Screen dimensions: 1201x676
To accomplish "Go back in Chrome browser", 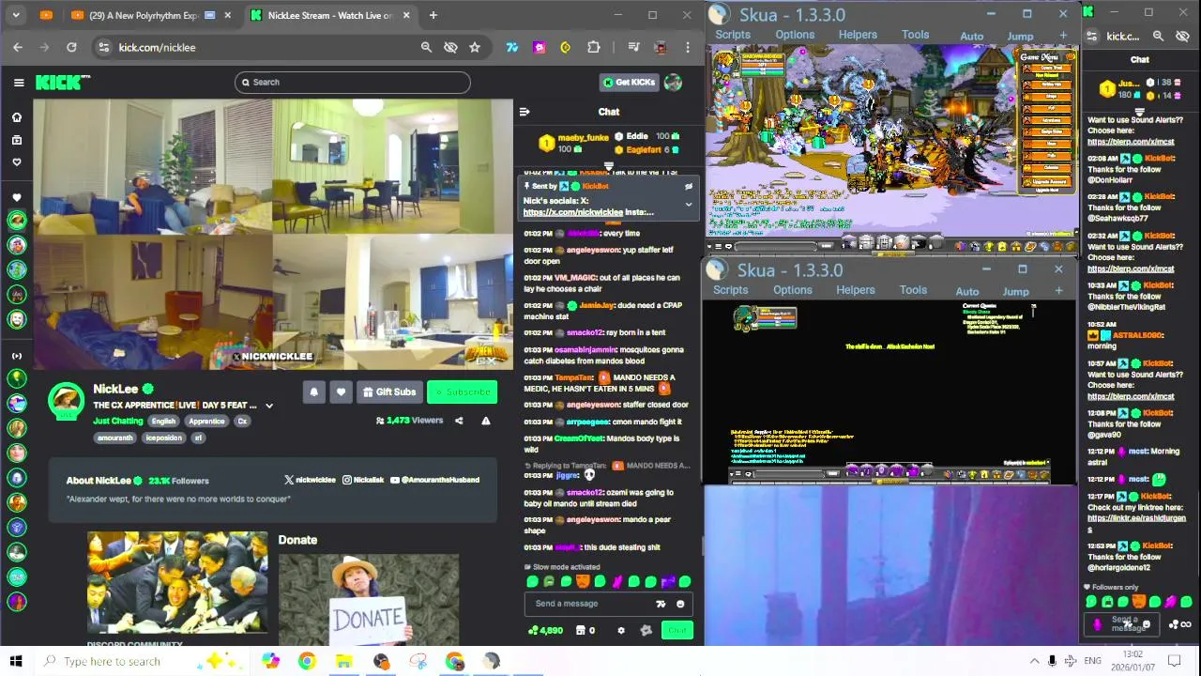I will coord(18,47).
